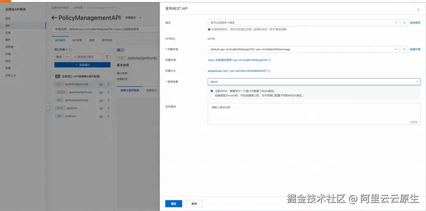The image size is (426, 211).
Task: Select the POST /policies list row
Action: (x=82, y=108)
